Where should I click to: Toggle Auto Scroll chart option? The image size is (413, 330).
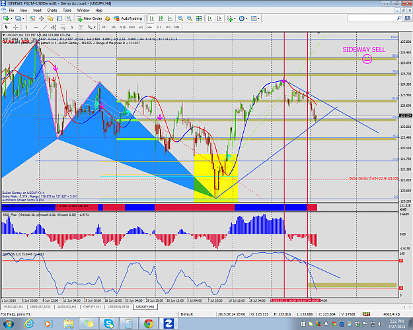pos(210,18)
